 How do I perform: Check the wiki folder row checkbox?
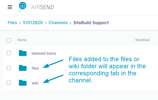coord(9,83)
